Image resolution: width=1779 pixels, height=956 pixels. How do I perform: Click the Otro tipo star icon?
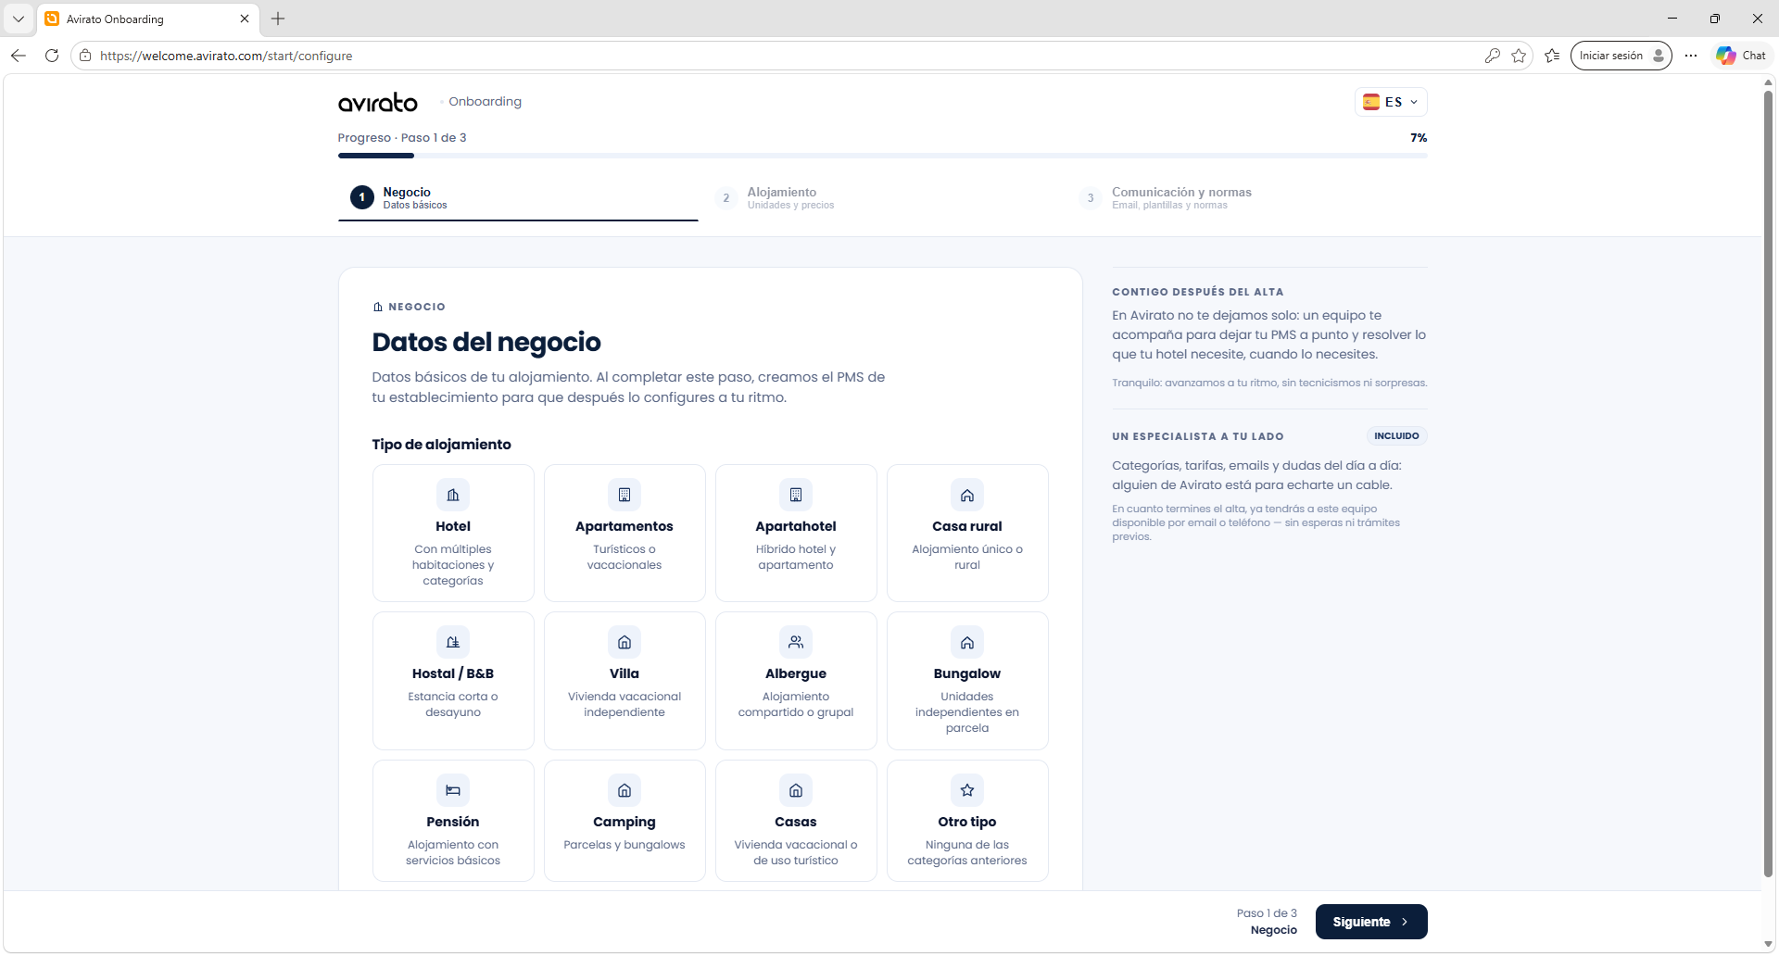(967, 790)
